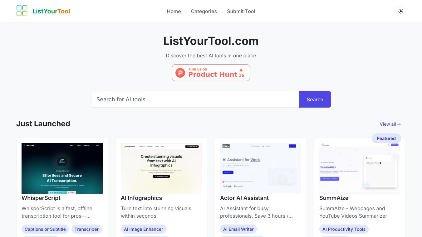Select the Transcriber tag
422x237 pixels.
click(x=86, y=229)
